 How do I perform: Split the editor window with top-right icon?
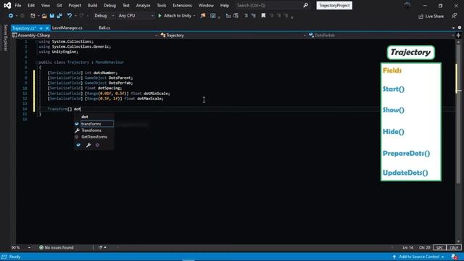tap(458, 36)
